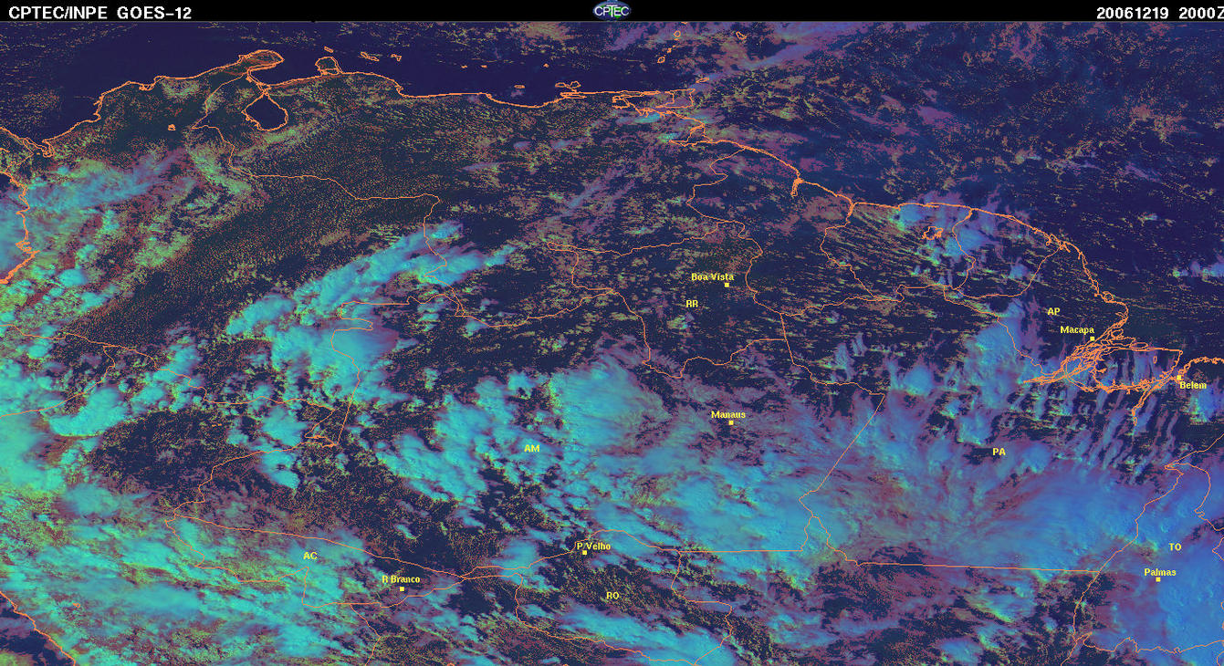The width and height of the screenshot is (1224, 666).
Task: Select the PA state label
Action: click(999, 452)
